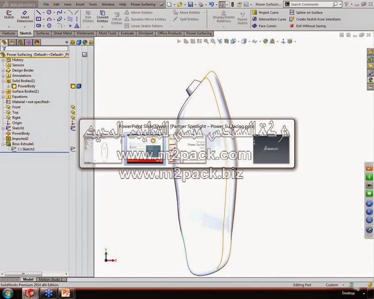The image size is (374, 299).
Task: Click the Project Curve icon
Action: (x=254, y=12)
